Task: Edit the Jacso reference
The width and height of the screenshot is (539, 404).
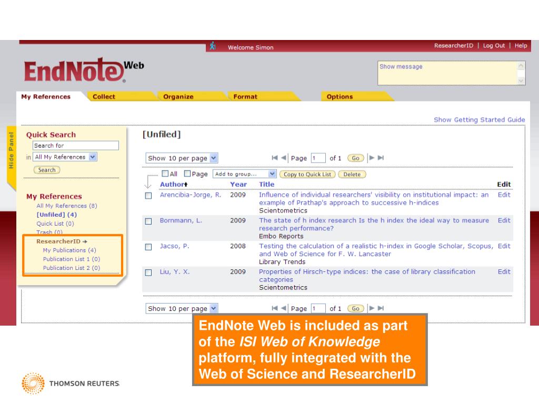Action: [504, 246]
